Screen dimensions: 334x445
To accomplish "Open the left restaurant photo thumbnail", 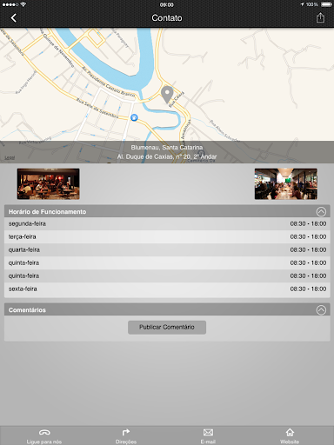I will (x=49, y=183).
